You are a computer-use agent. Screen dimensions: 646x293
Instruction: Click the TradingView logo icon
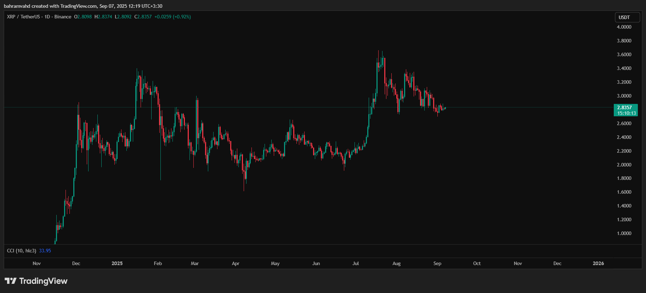coord(11,281)
